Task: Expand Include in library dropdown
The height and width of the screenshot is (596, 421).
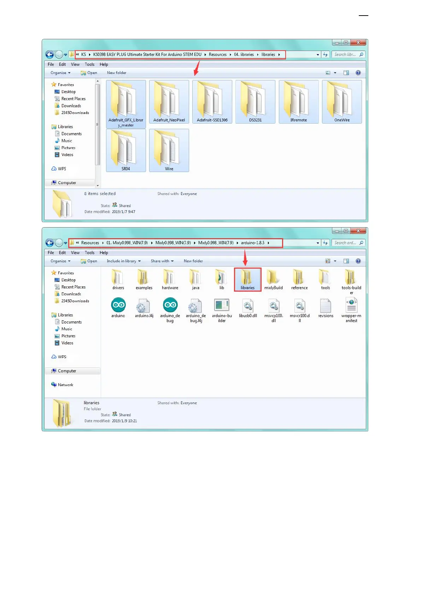Action: 124,261
